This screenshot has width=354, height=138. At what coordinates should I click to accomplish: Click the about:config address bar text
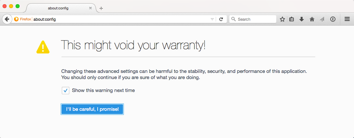point(45,19)
